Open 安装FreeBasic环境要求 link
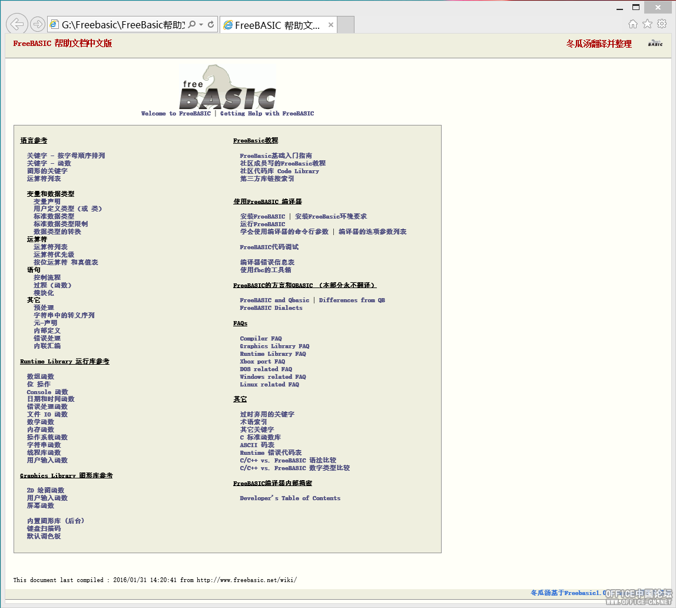676x608 pixels. pyautogui.click(x=331, y=216)
